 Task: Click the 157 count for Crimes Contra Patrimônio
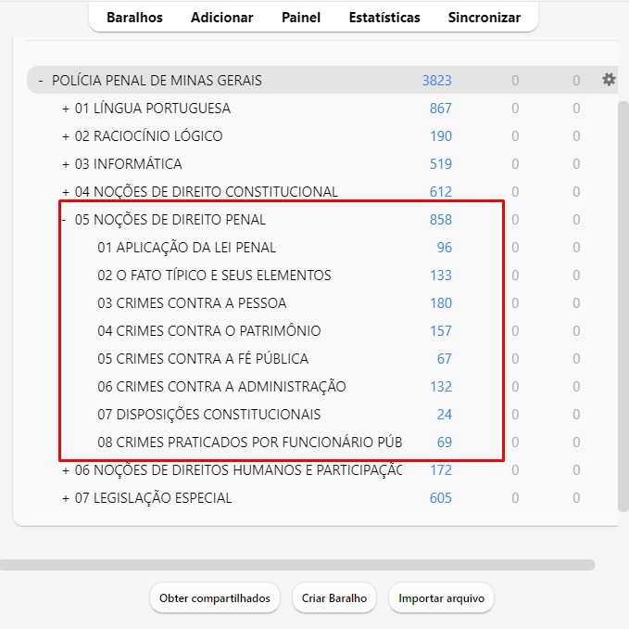pyautogui.click(x=441, y=331)
